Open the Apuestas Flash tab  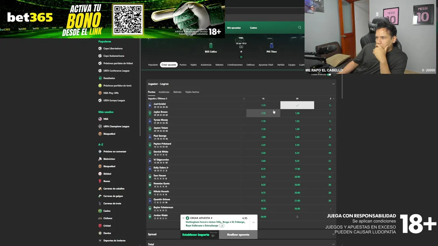pyautogui.click(x=266, y=65)
